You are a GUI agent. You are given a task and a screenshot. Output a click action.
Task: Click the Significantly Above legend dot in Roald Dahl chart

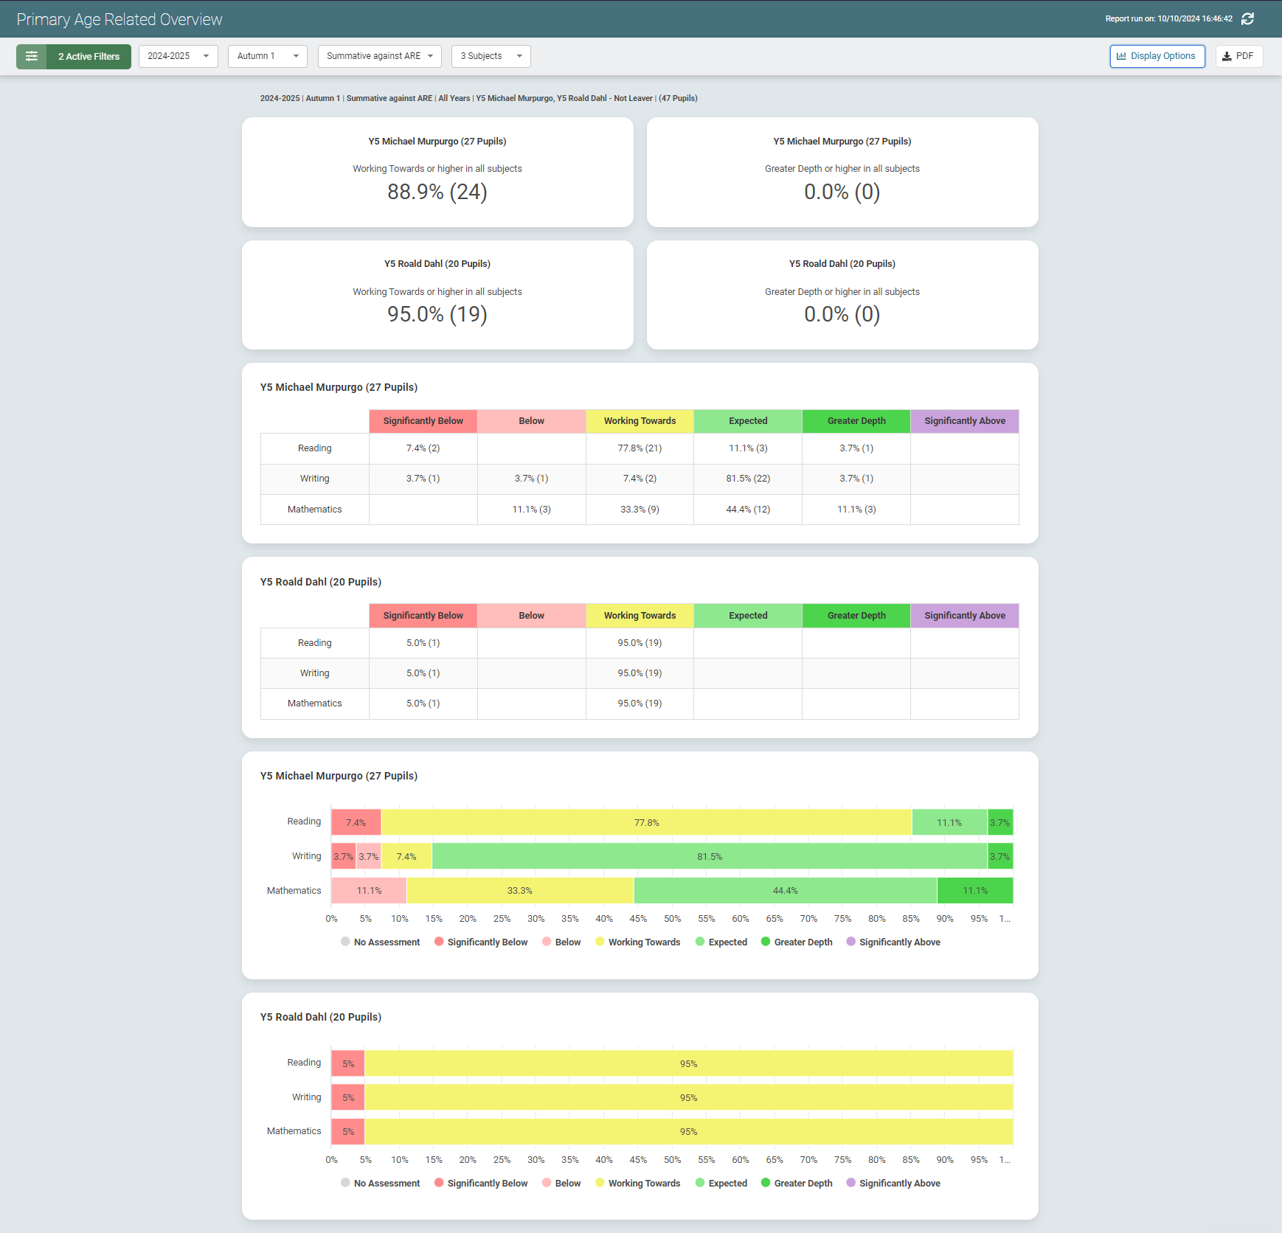(851, 1183)
